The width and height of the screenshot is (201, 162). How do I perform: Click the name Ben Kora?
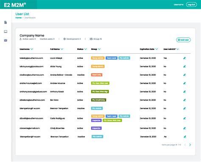[x=54, y=100]
